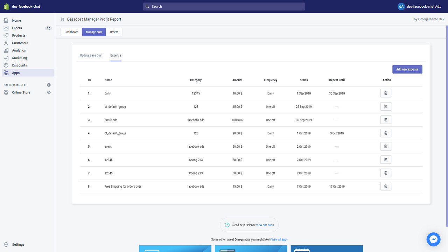The width and height of the screenshot is (448, 252).
Task: Open the Update Base Cost tab
Action: click(x=91, y=55)
